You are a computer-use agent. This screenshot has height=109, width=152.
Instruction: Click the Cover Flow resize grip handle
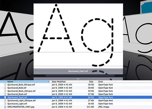(x=78, y=79)
